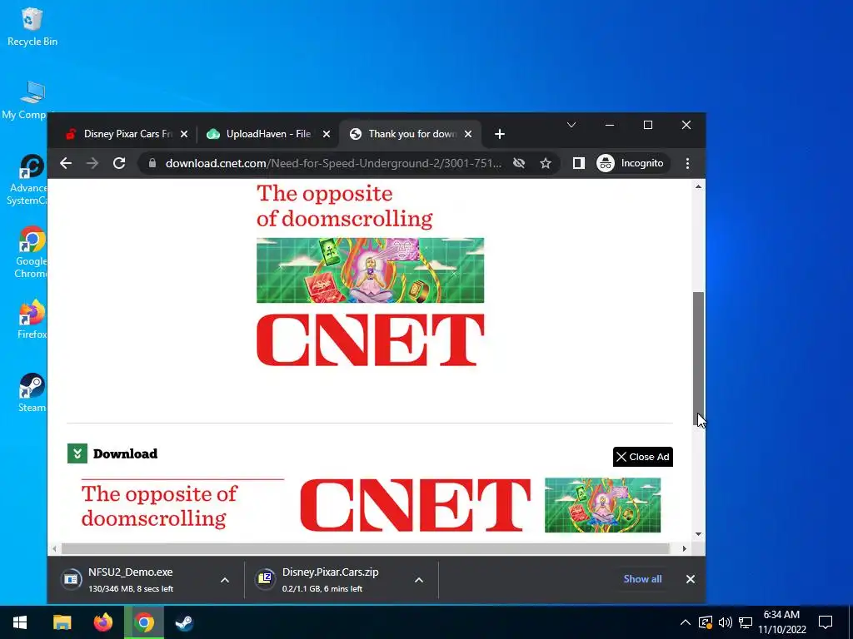Open Chrome three-dot menu
The image size is (853, 639).
687,163
